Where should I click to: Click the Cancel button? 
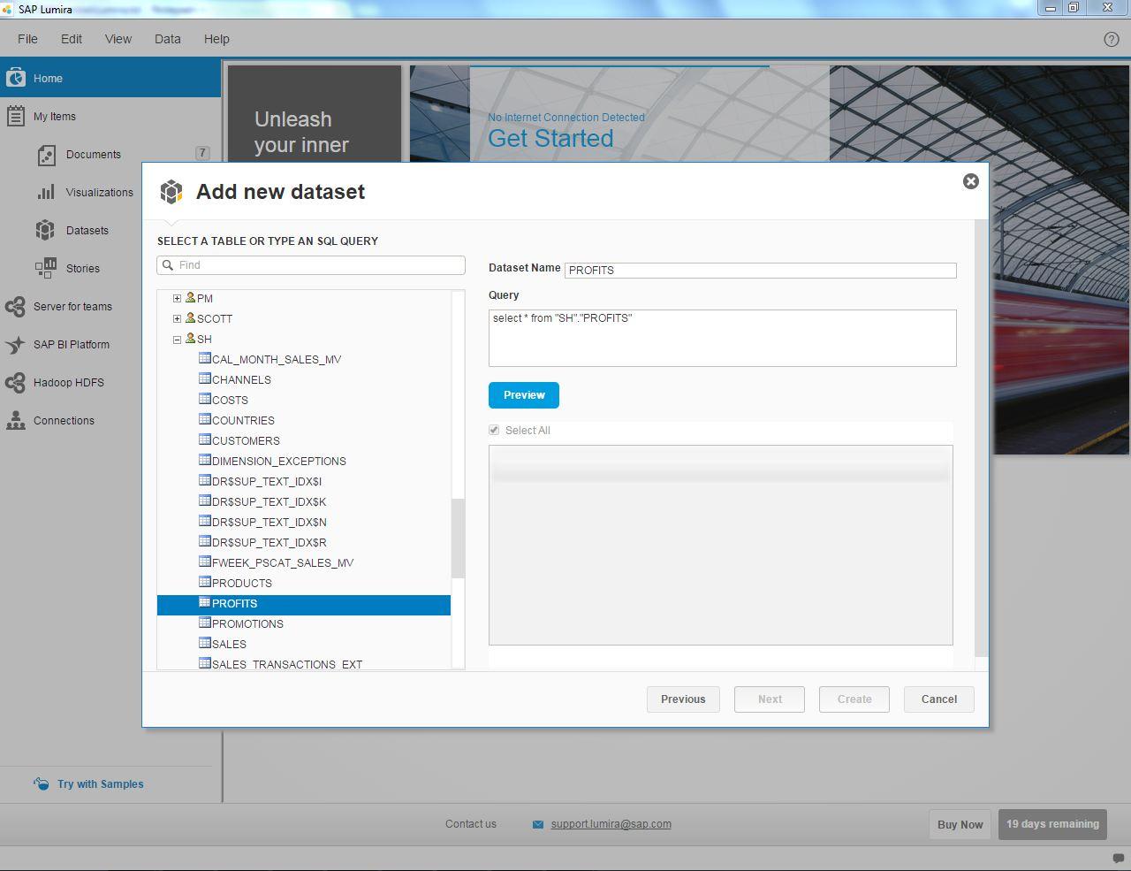[939, 699]
